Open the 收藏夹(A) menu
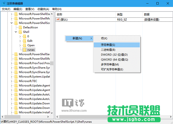This screenshot has width=173, height=124. click(43, 9)
